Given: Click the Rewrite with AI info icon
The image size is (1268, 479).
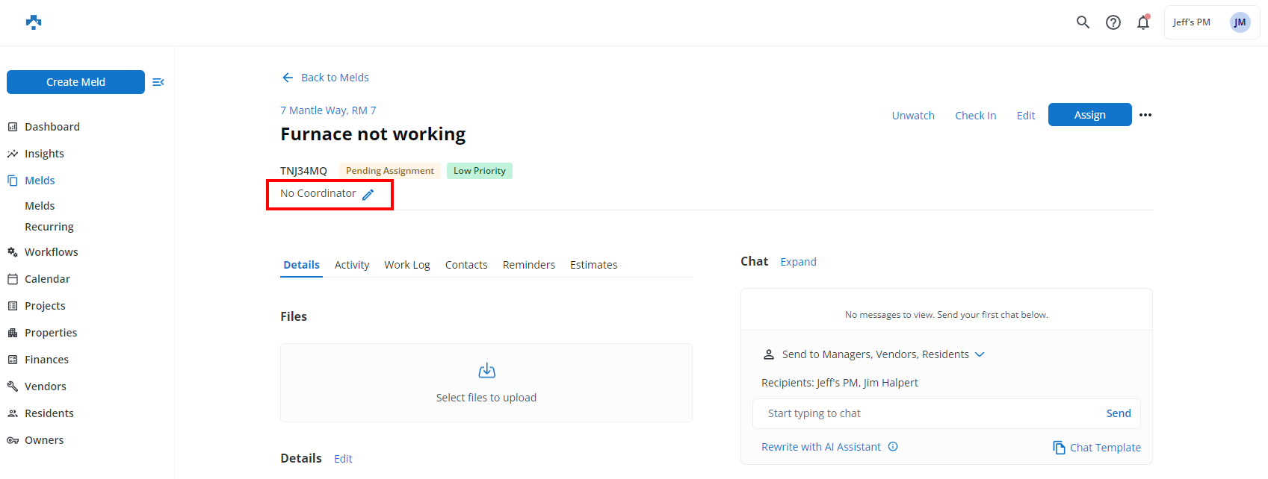Looking at the screenshot, I should (893, 447).
